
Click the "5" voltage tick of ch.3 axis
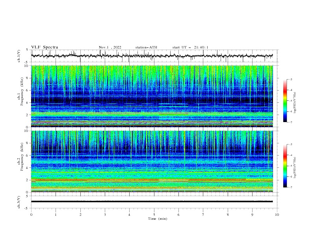(28, 196)
